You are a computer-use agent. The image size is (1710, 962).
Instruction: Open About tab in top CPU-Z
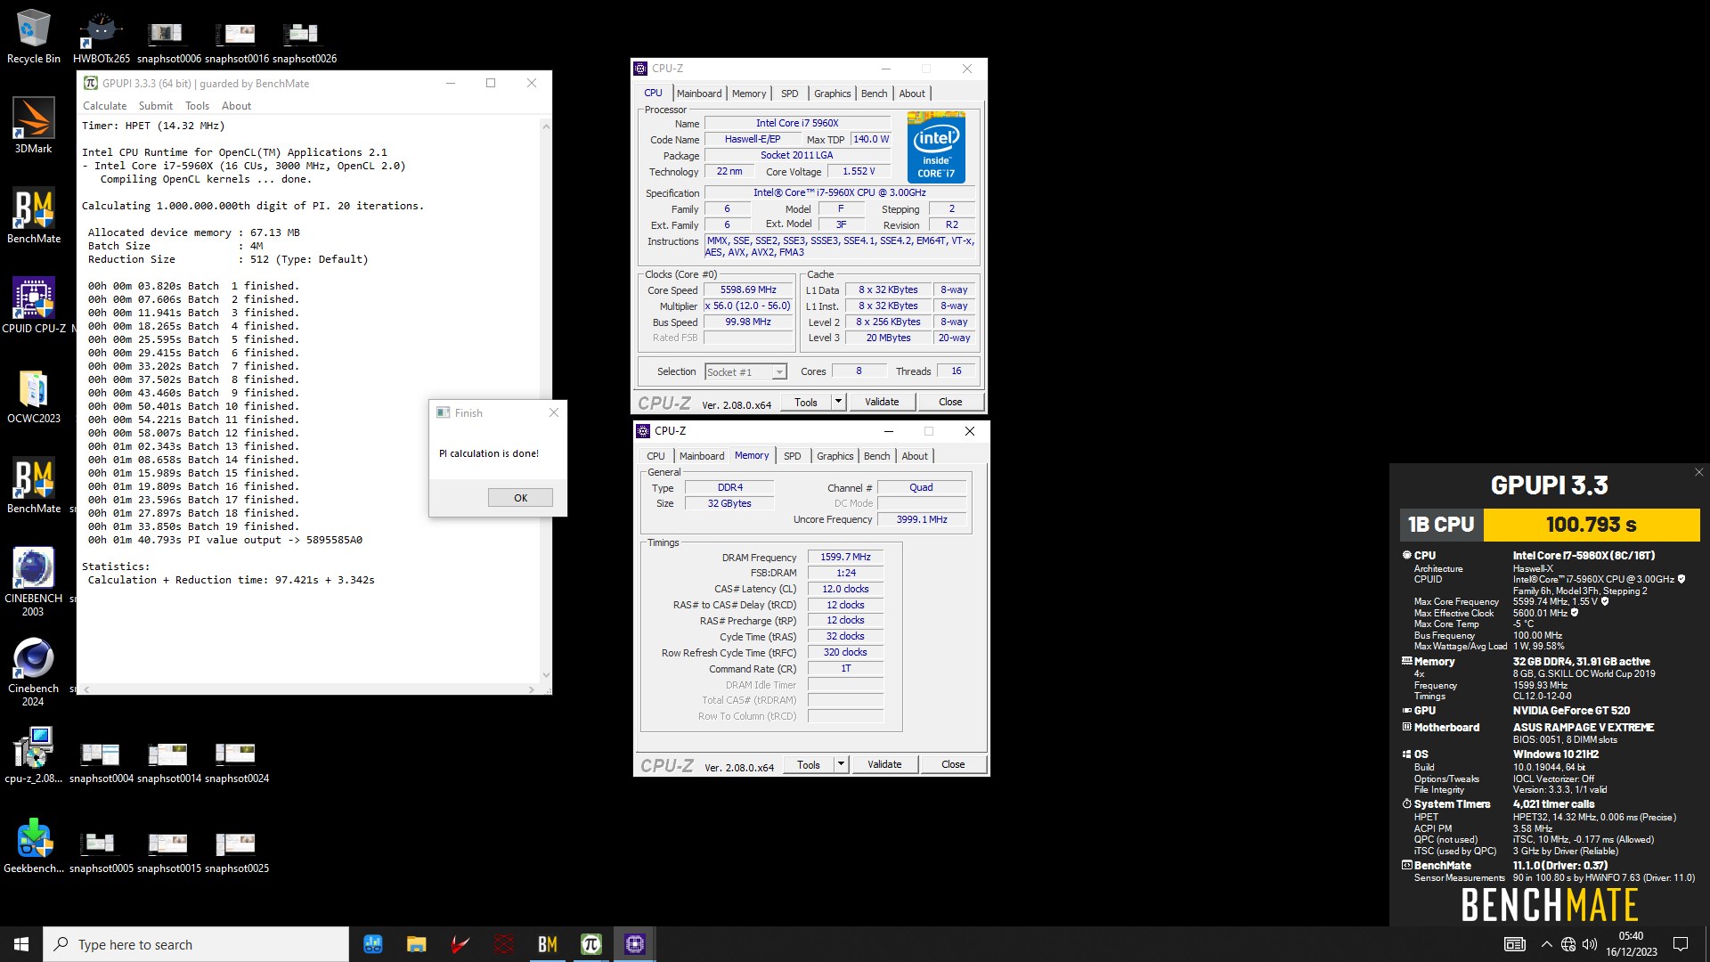[x=912, y=94]
